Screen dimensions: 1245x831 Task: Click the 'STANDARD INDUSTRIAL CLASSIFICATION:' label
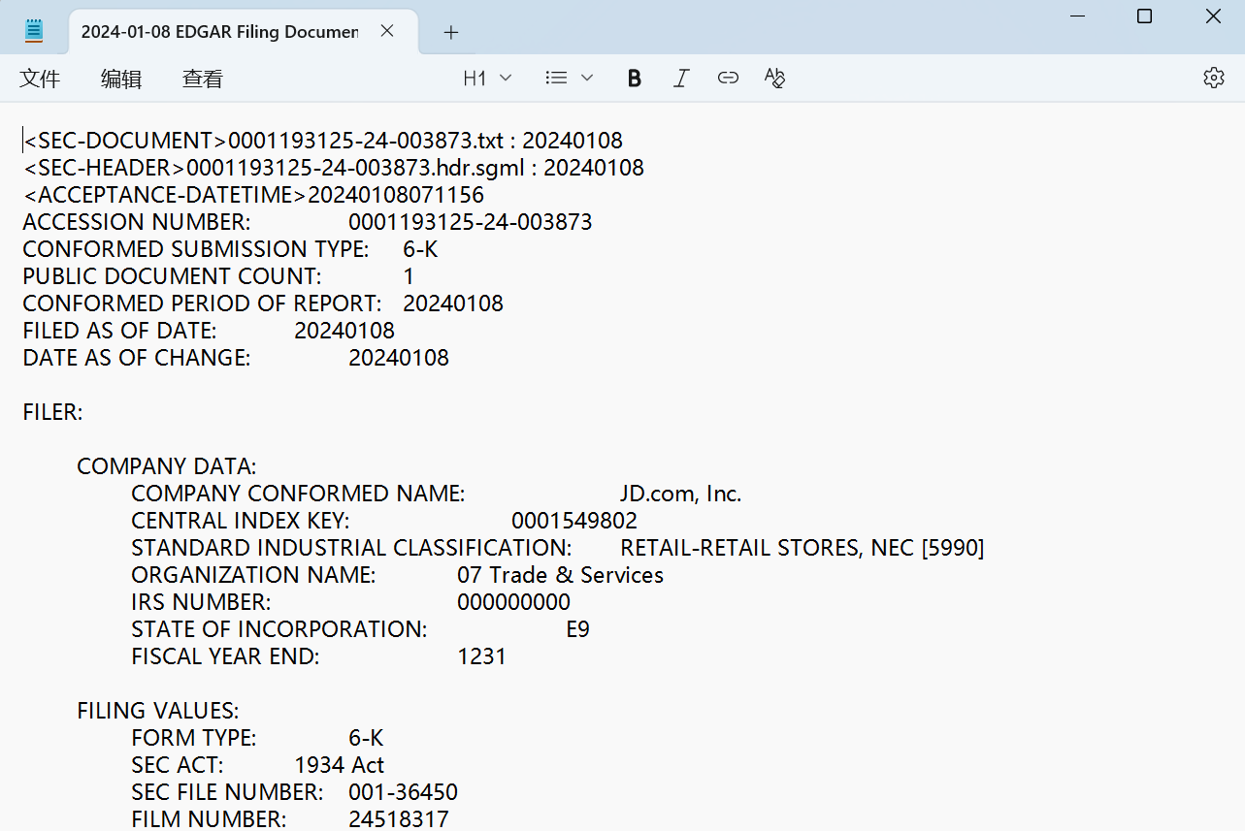point(351,548)
